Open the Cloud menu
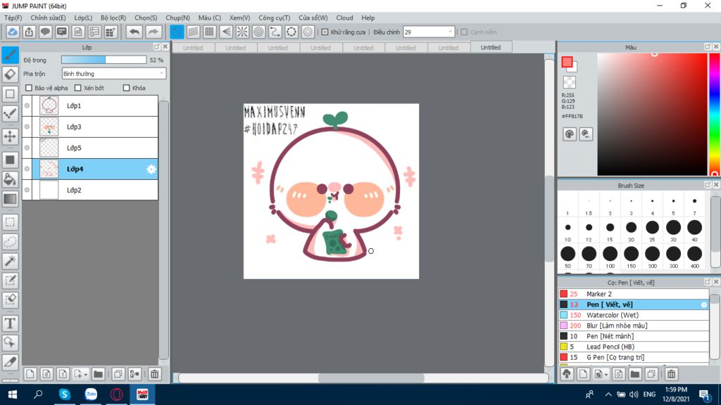 (344, 18)
